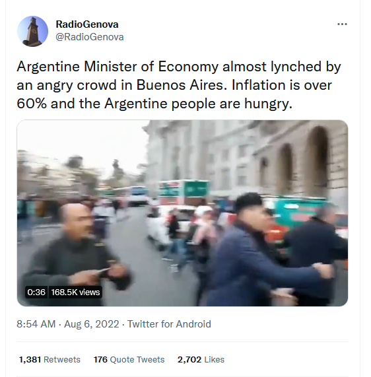Open the RadioGenova profile avatar
The width and height of the screenshot is (371, 377).
pos(32,31)
